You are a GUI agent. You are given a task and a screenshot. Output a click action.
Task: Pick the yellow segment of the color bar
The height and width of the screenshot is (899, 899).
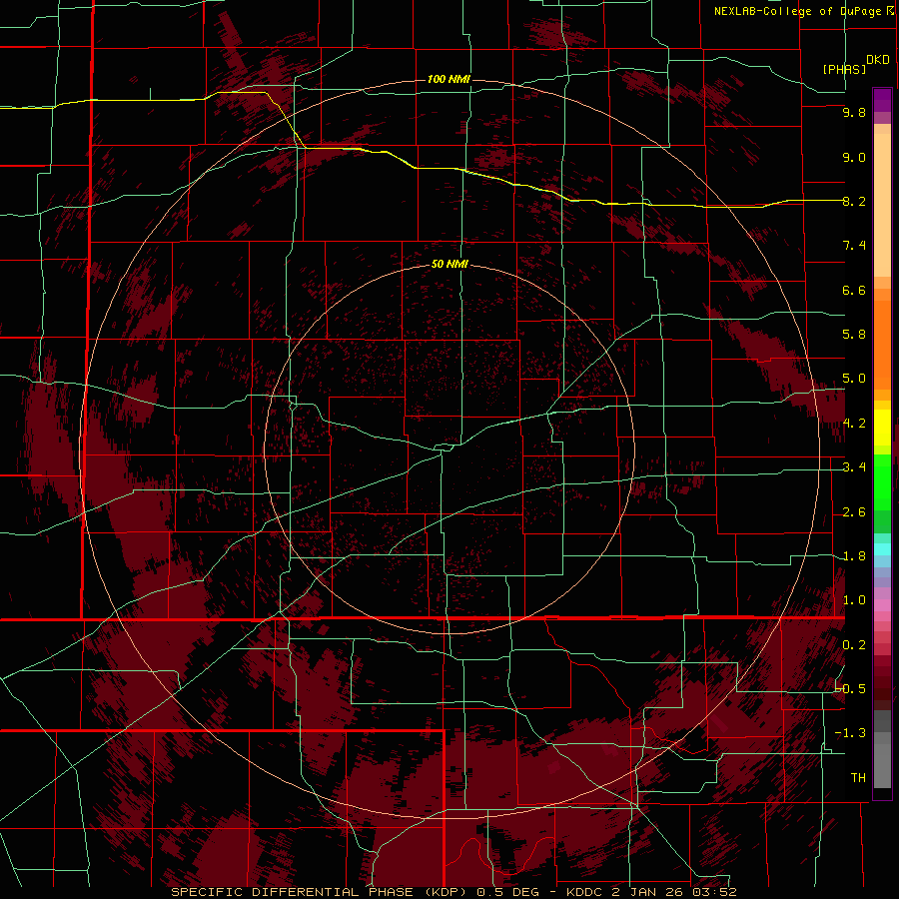(882, 428)
